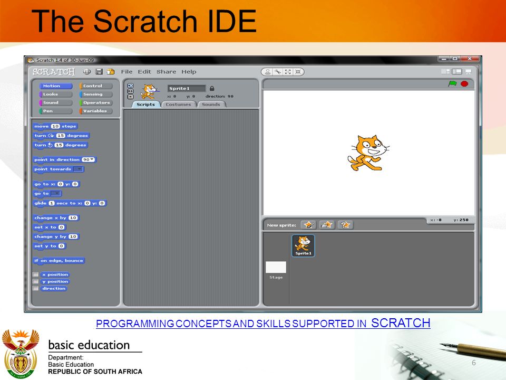506x380 pixels.
Task: Select the Operators block category
Action: point(96,103)
